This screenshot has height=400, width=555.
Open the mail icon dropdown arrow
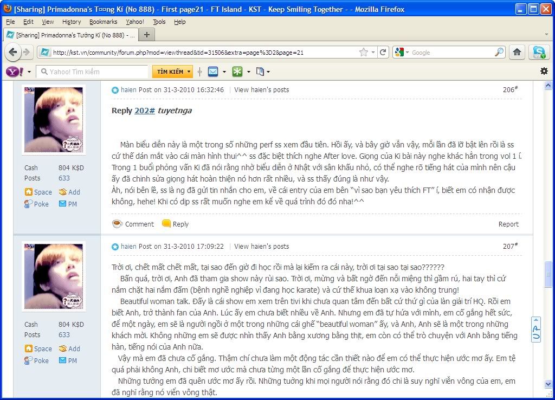pyautogui.click(x=224, y=72)
